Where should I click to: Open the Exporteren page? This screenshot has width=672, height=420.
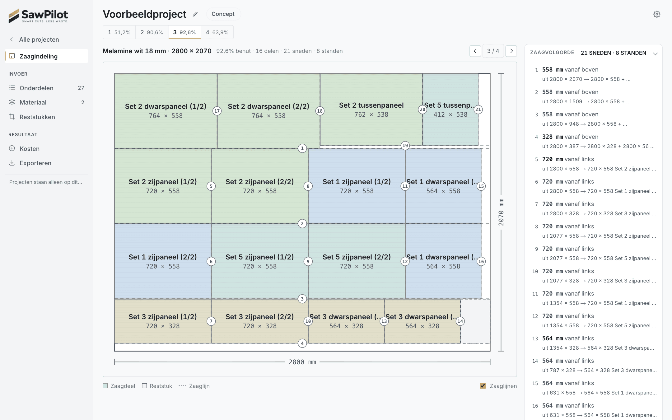click(46, 163)
